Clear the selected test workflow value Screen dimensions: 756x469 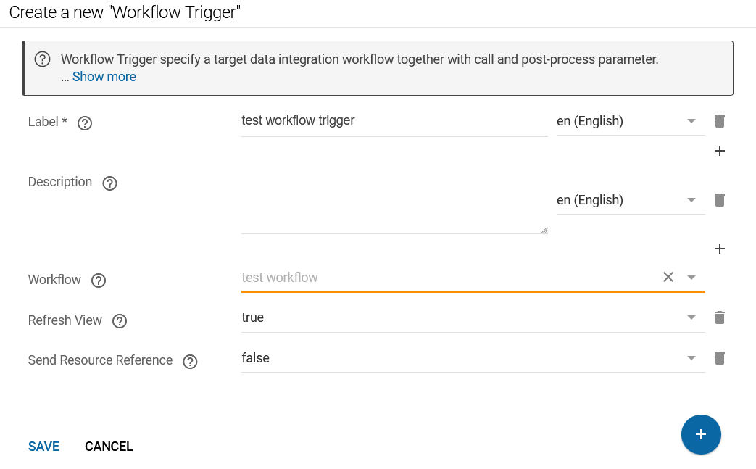click(x=668, y=277)
